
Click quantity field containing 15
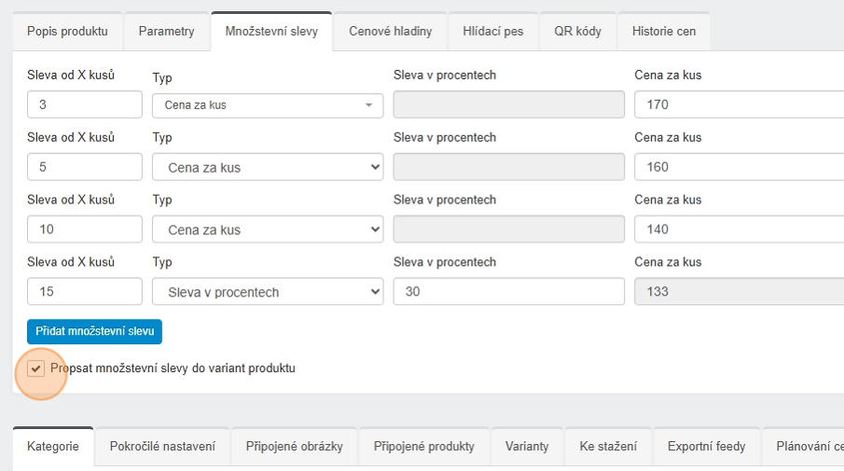84,292
